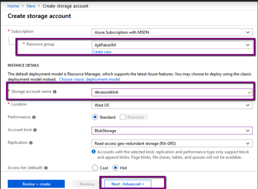Viewport: 258px width, 189px height.
Task: Select Premium performance option
Action: click(122, 117)
